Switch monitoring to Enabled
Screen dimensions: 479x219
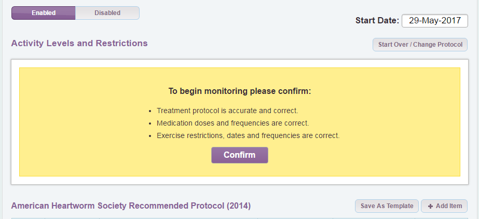click(x=44, y=13)
